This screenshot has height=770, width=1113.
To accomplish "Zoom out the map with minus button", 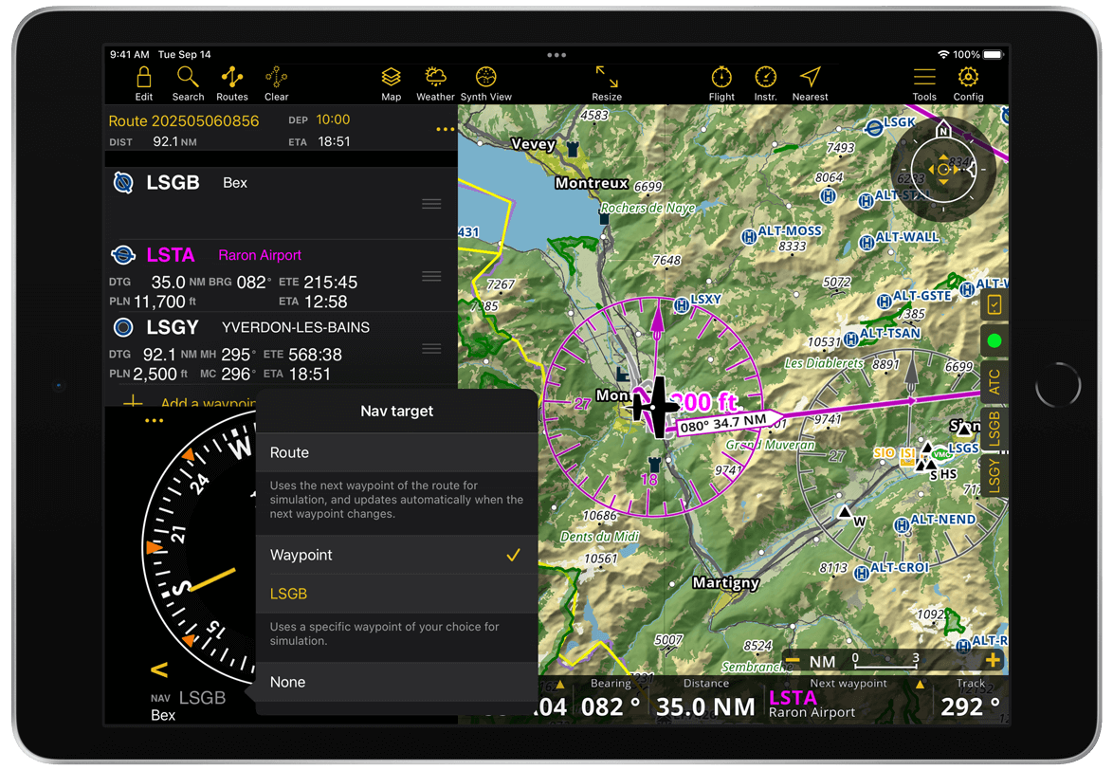I will point(793,661).
